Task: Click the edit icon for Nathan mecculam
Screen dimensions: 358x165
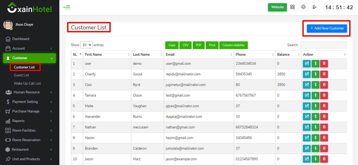Action: click(x=307, y=127)
